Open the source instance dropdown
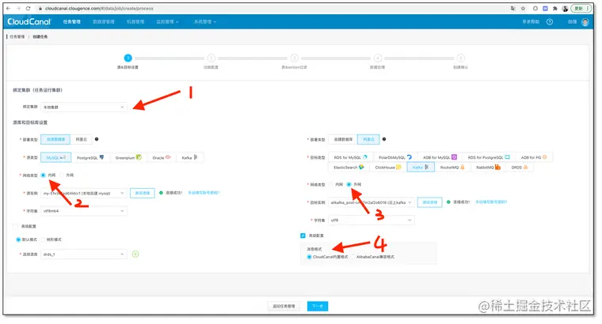The height and width of the screenshot is (324, 602). [x=84, y=193]
